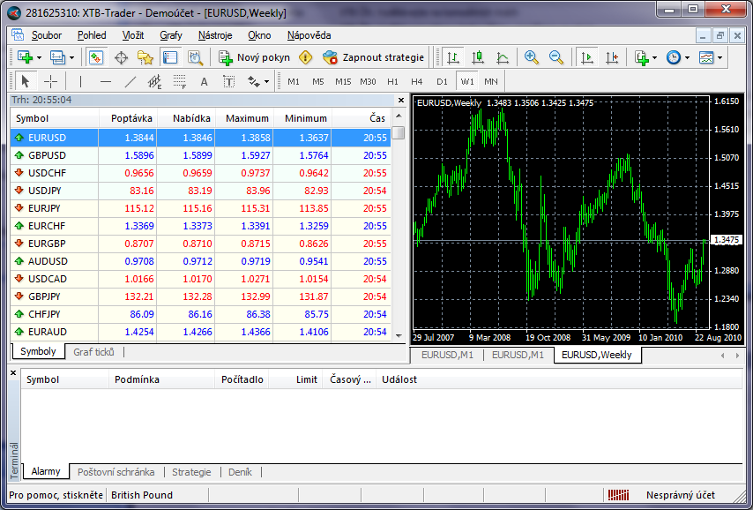This screenshot has width=753, height=510.
Task: Select the crosshair tool
Action: coord(50,82)
